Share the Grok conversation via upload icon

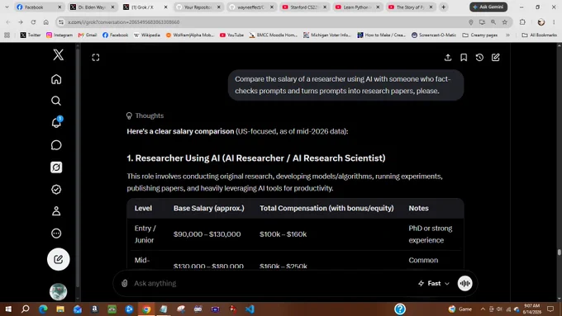448,57
